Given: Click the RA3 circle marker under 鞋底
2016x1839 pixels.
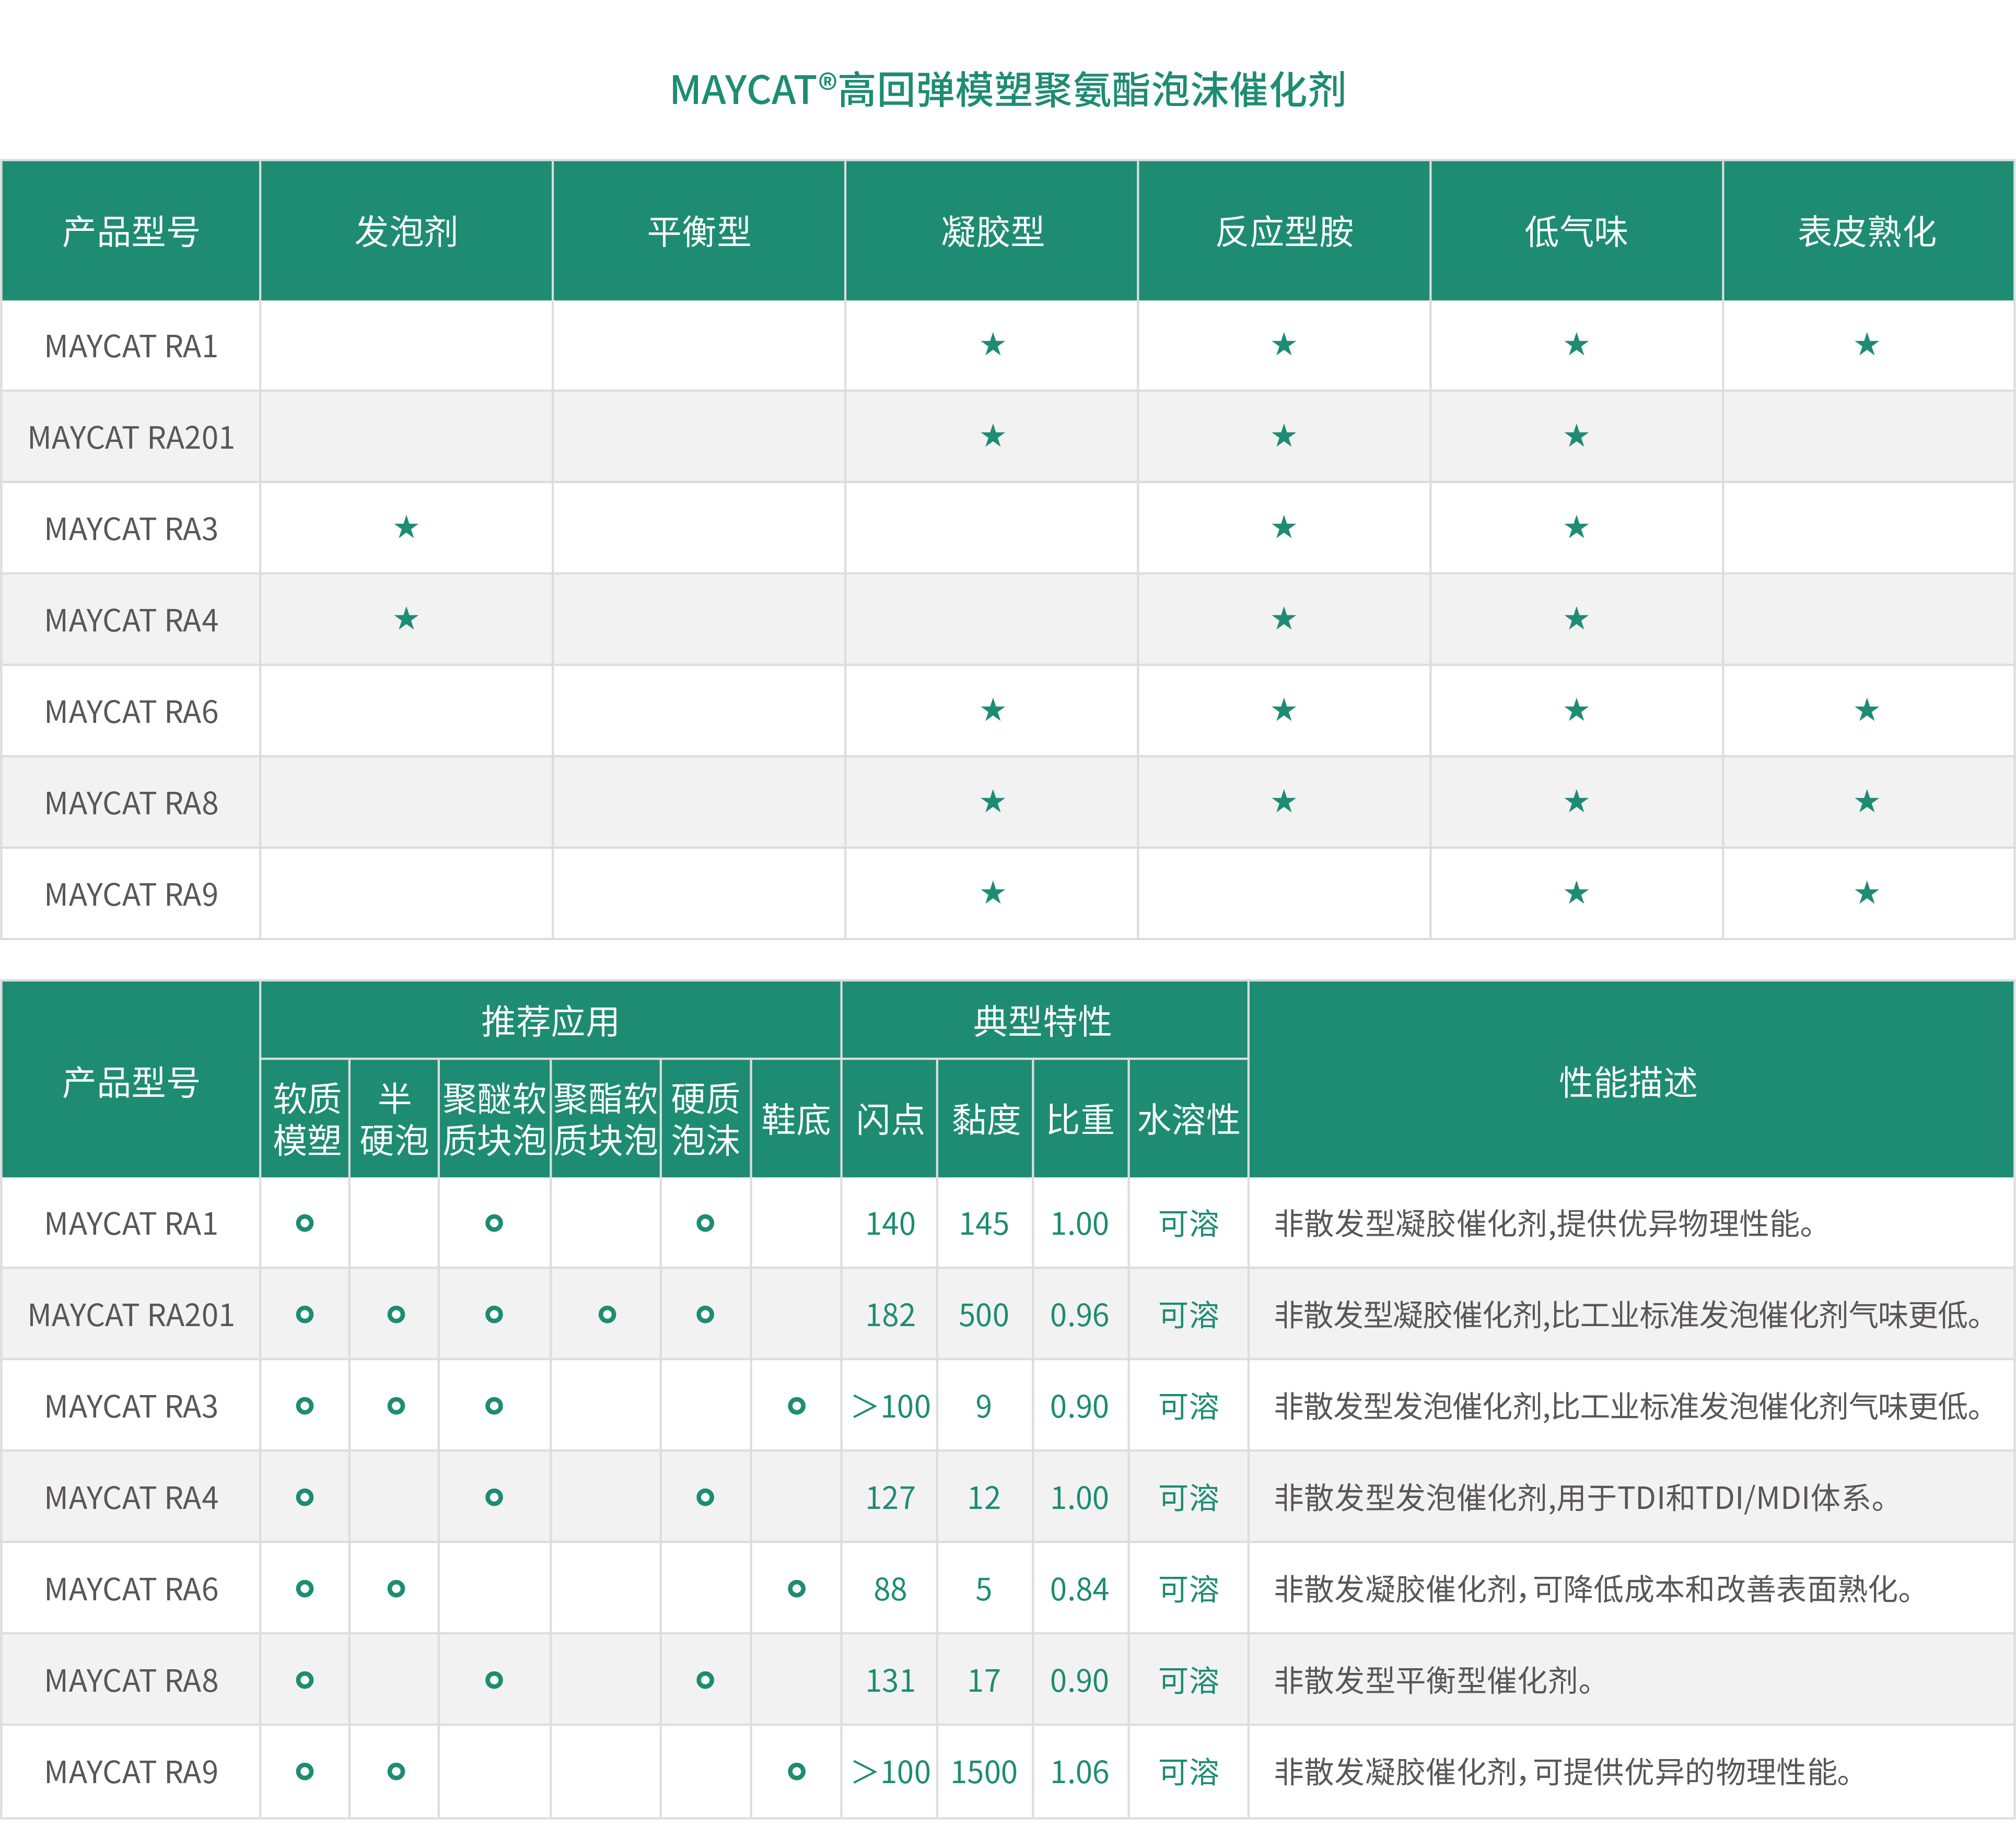Looking at the screenshot, I should tap(796, 1406).
